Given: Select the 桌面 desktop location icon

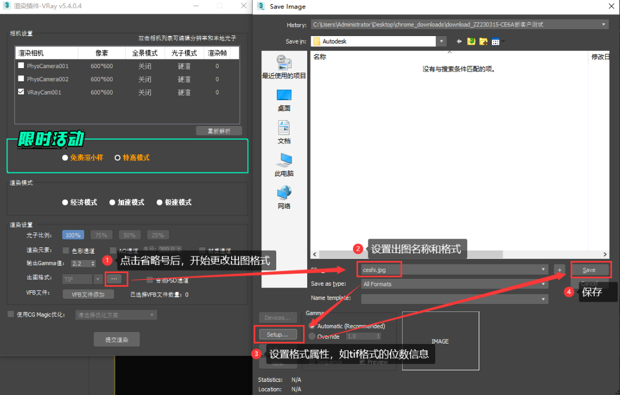Looking at the screenshot, I should click(x=284, y=100).
